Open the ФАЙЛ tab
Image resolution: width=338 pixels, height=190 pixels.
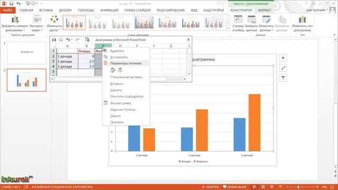click(8, 10)
